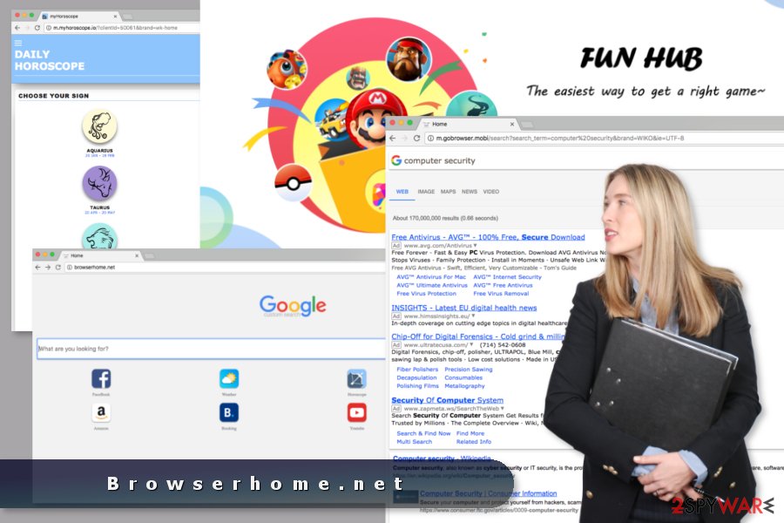Select the VIDEO search tab
Image resolution: width=784 pixels, height=523 pixels.
(x=491, y=192)
